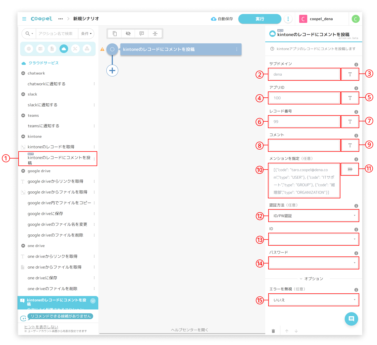This screenshot has width=377, height=345.
Task: Select the web browser globe category icon
Action: click(x=29, y=49)
